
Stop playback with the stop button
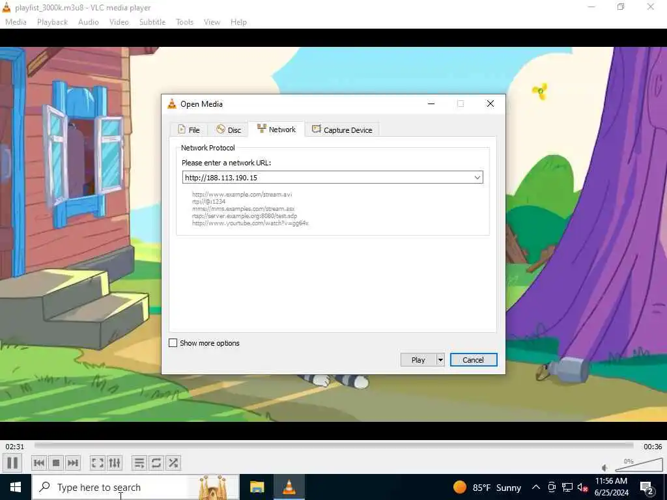click(56, 463)
